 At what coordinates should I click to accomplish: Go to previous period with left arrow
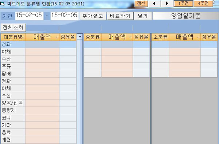click(x=154, y=4)
